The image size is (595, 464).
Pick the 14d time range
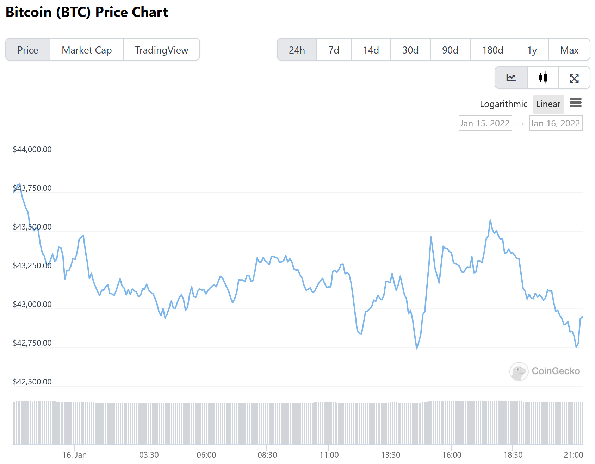point(371,50)
